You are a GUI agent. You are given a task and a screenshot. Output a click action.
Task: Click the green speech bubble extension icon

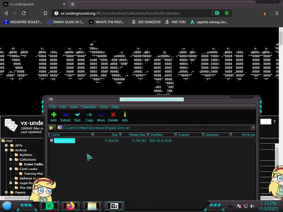(x=217, y=13)
